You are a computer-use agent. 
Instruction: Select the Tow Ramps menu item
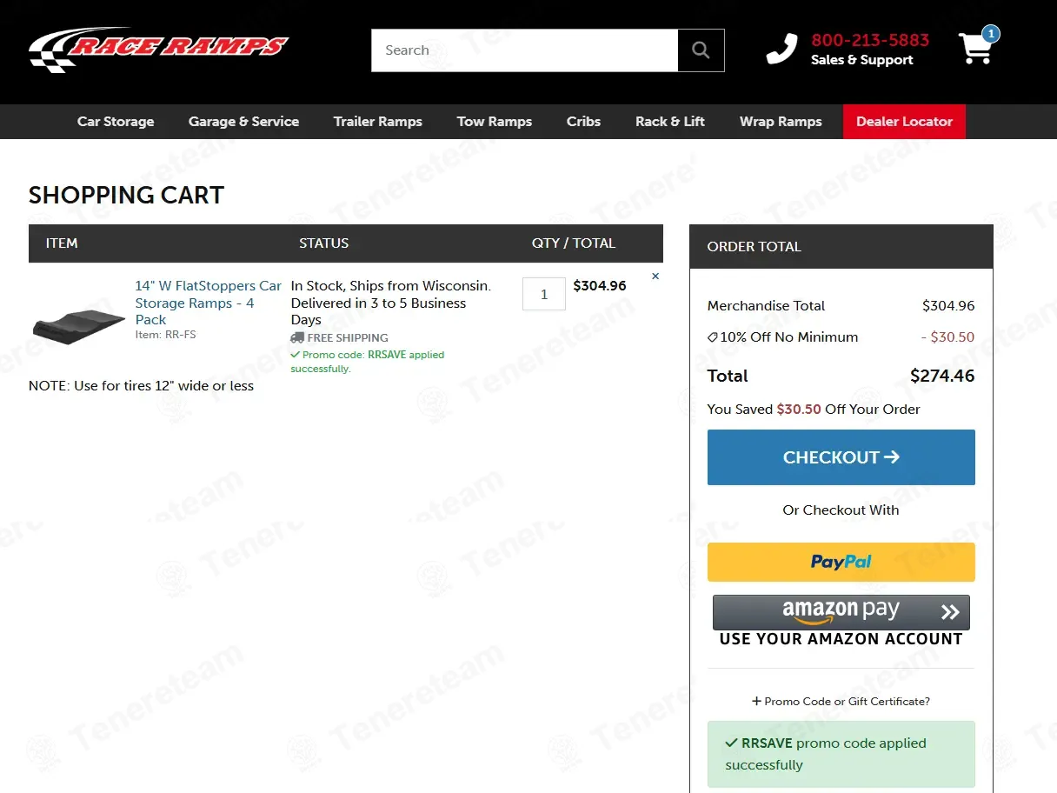[494, 122]
